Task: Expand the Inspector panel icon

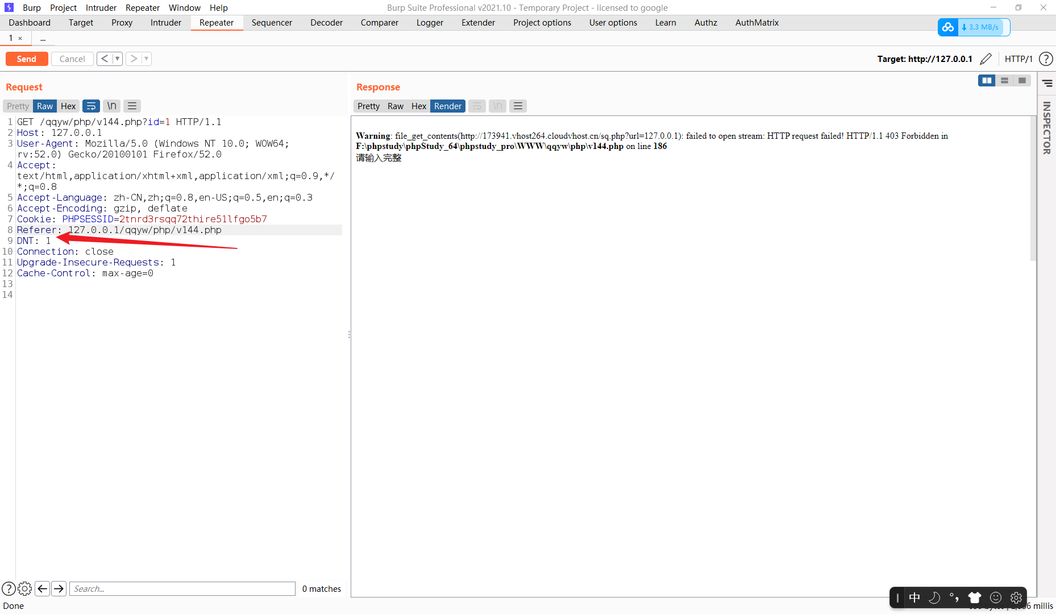Action: coord(1047,84)
